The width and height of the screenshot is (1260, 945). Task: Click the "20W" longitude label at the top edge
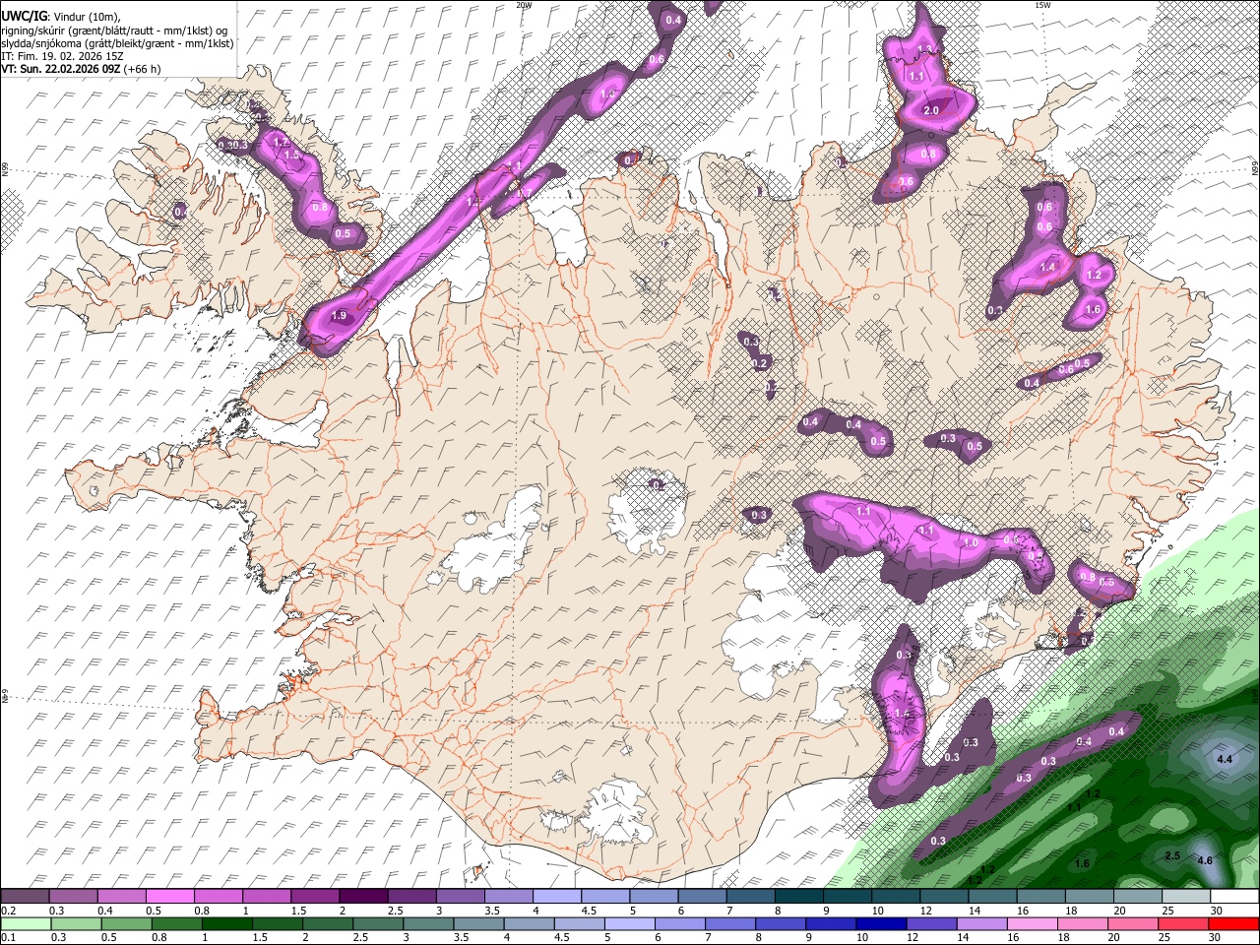click(x=524, y=5)
